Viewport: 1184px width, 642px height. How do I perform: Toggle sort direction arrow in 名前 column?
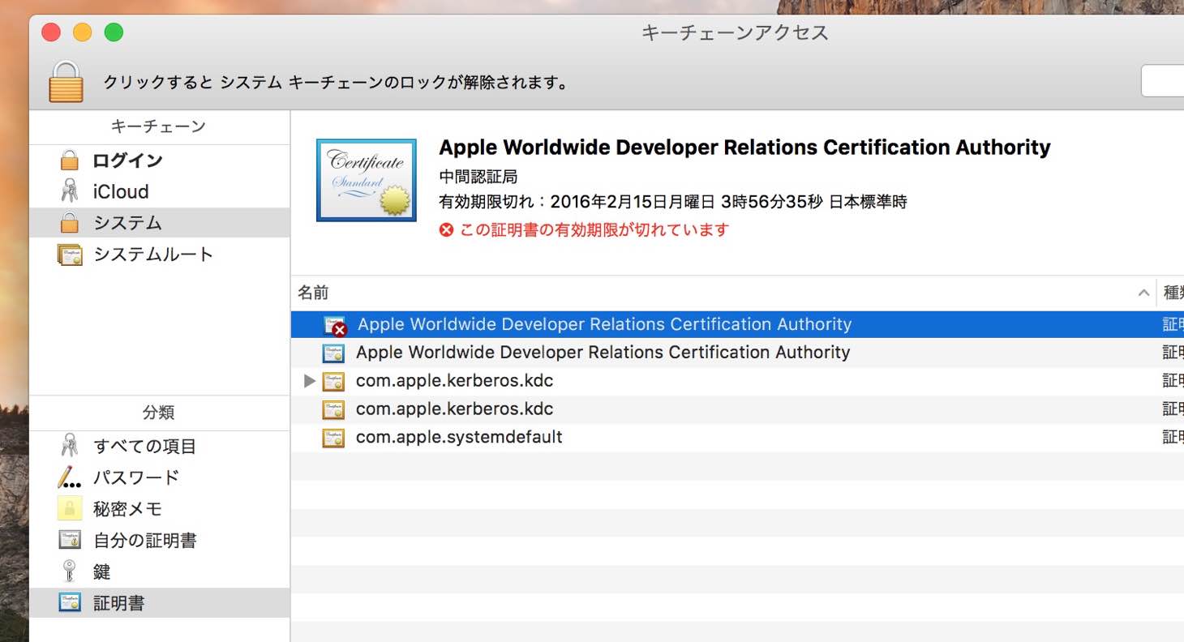point(1143,293)
